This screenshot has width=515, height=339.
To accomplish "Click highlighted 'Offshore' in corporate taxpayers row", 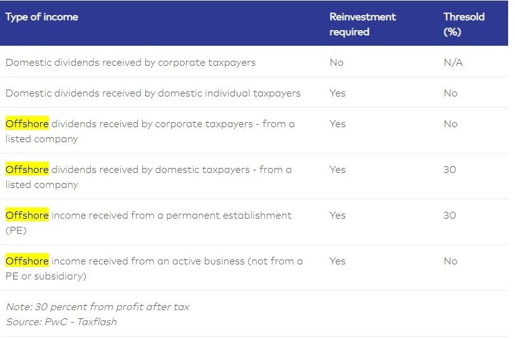I will (x=28, y=124).
